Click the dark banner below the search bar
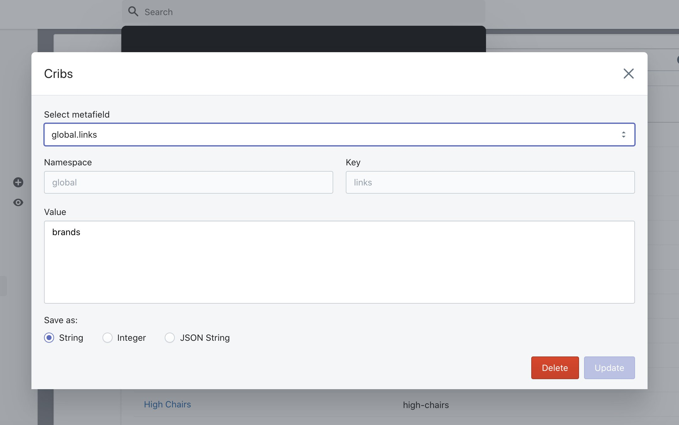Image resolution: width=679 pixels, height=425 pixels. (303, 39)
